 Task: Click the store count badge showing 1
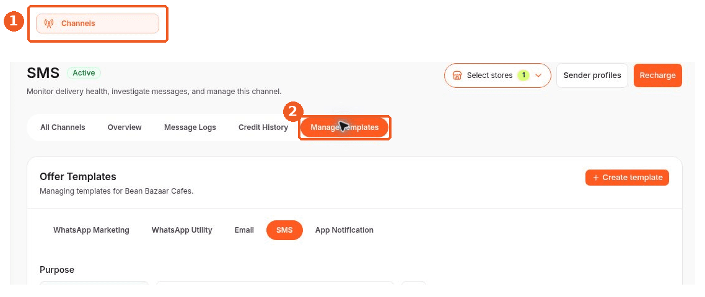pyautogui.click(x=523, y=75)
